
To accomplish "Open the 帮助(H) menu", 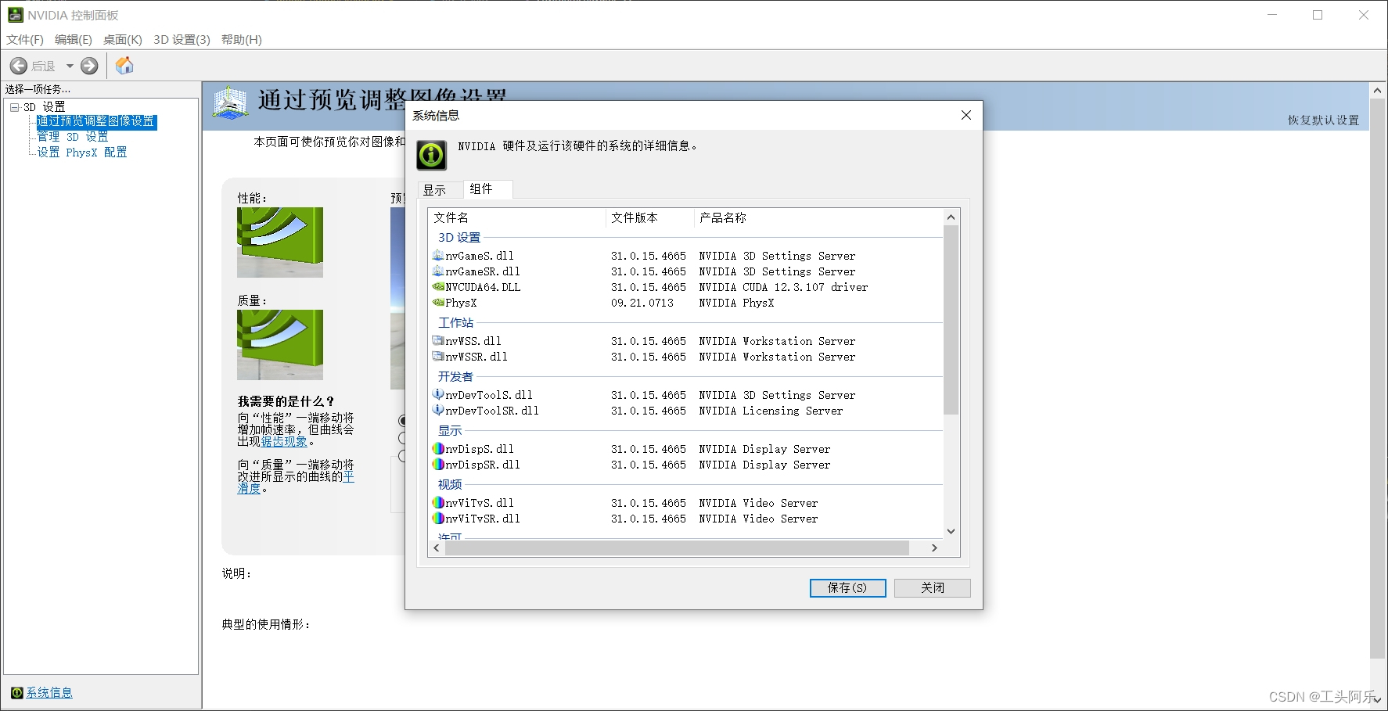I will [242, 40].
